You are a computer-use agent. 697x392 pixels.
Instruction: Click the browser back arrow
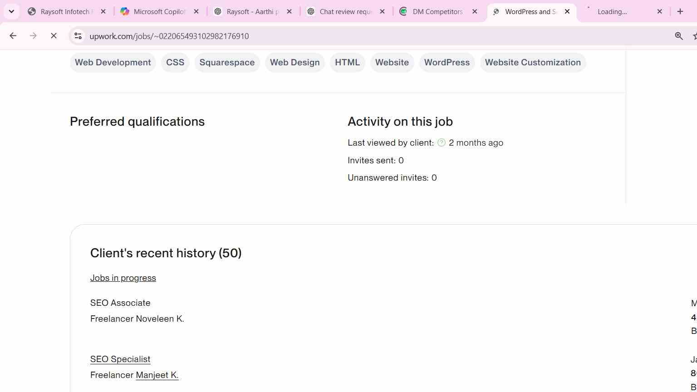13,36
